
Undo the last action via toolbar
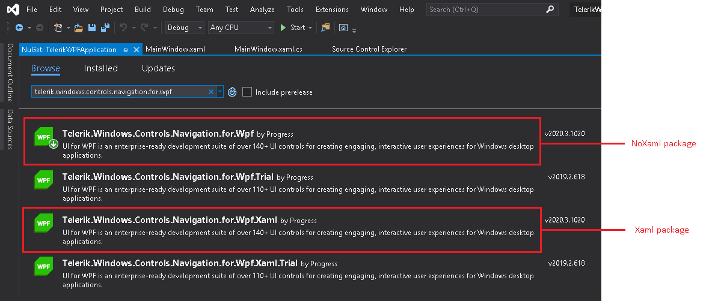click(123, 28)
